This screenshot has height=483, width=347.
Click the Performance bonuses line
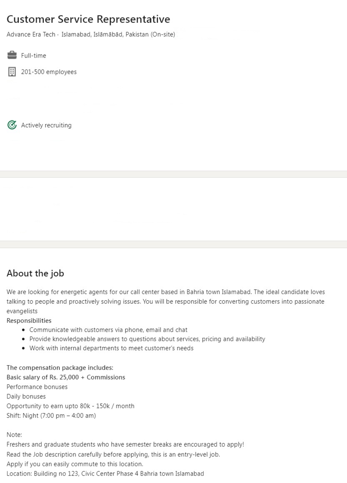[x=37, y=387]
